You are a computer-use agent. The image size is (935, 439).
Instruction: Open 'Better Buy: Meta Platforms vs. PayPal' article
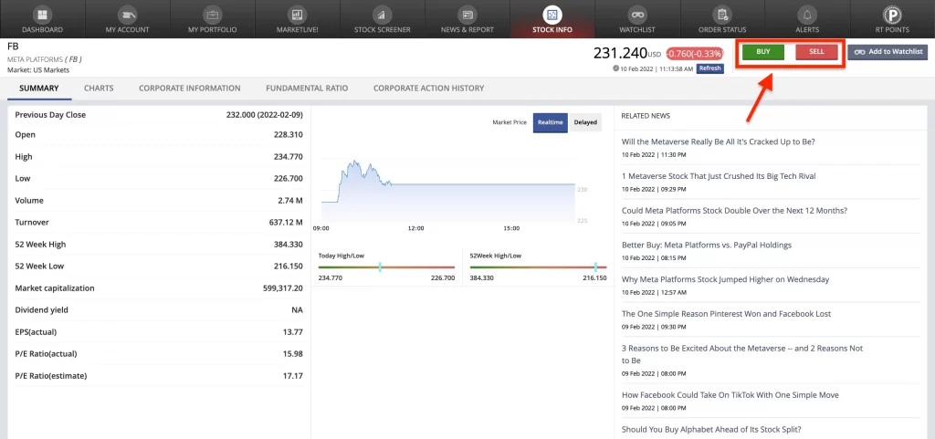pyautogui.click(x=706, y=245)
